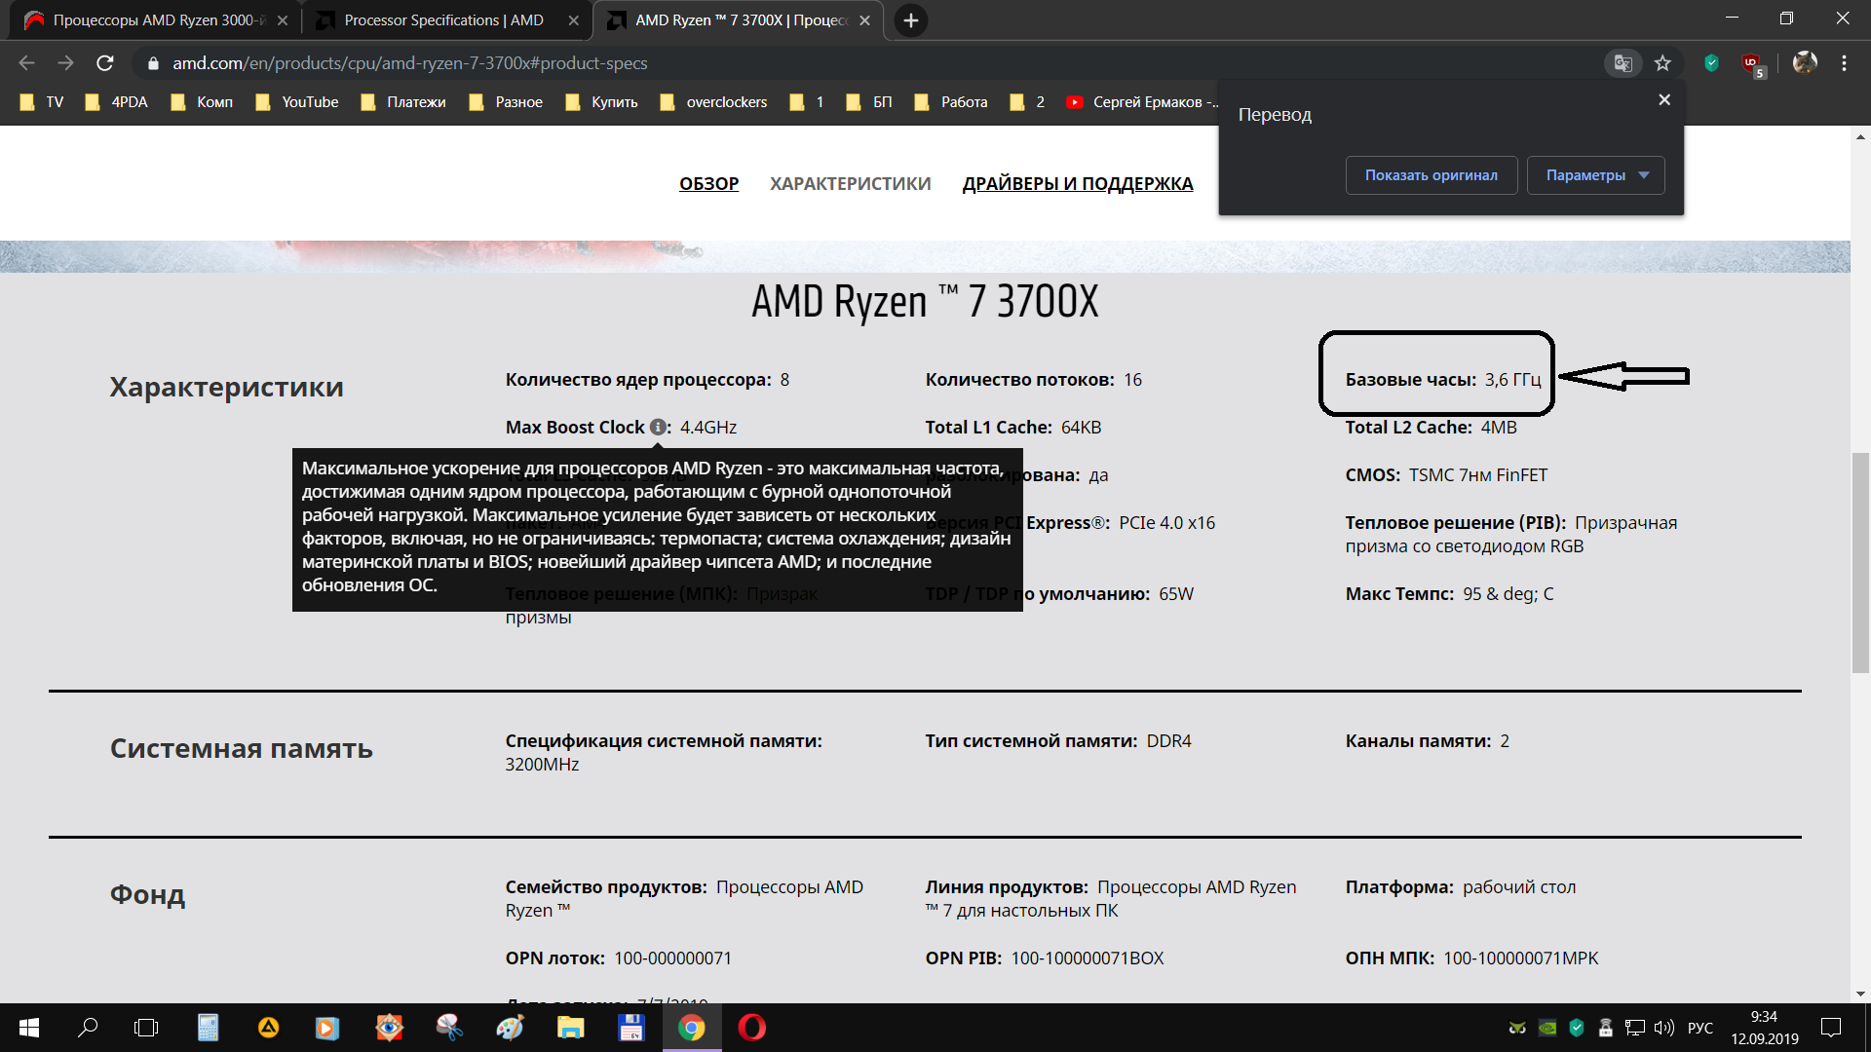1871x1052 pixels.
Task: Go to the ОБЗОР section link
Action: pos(708,184)
